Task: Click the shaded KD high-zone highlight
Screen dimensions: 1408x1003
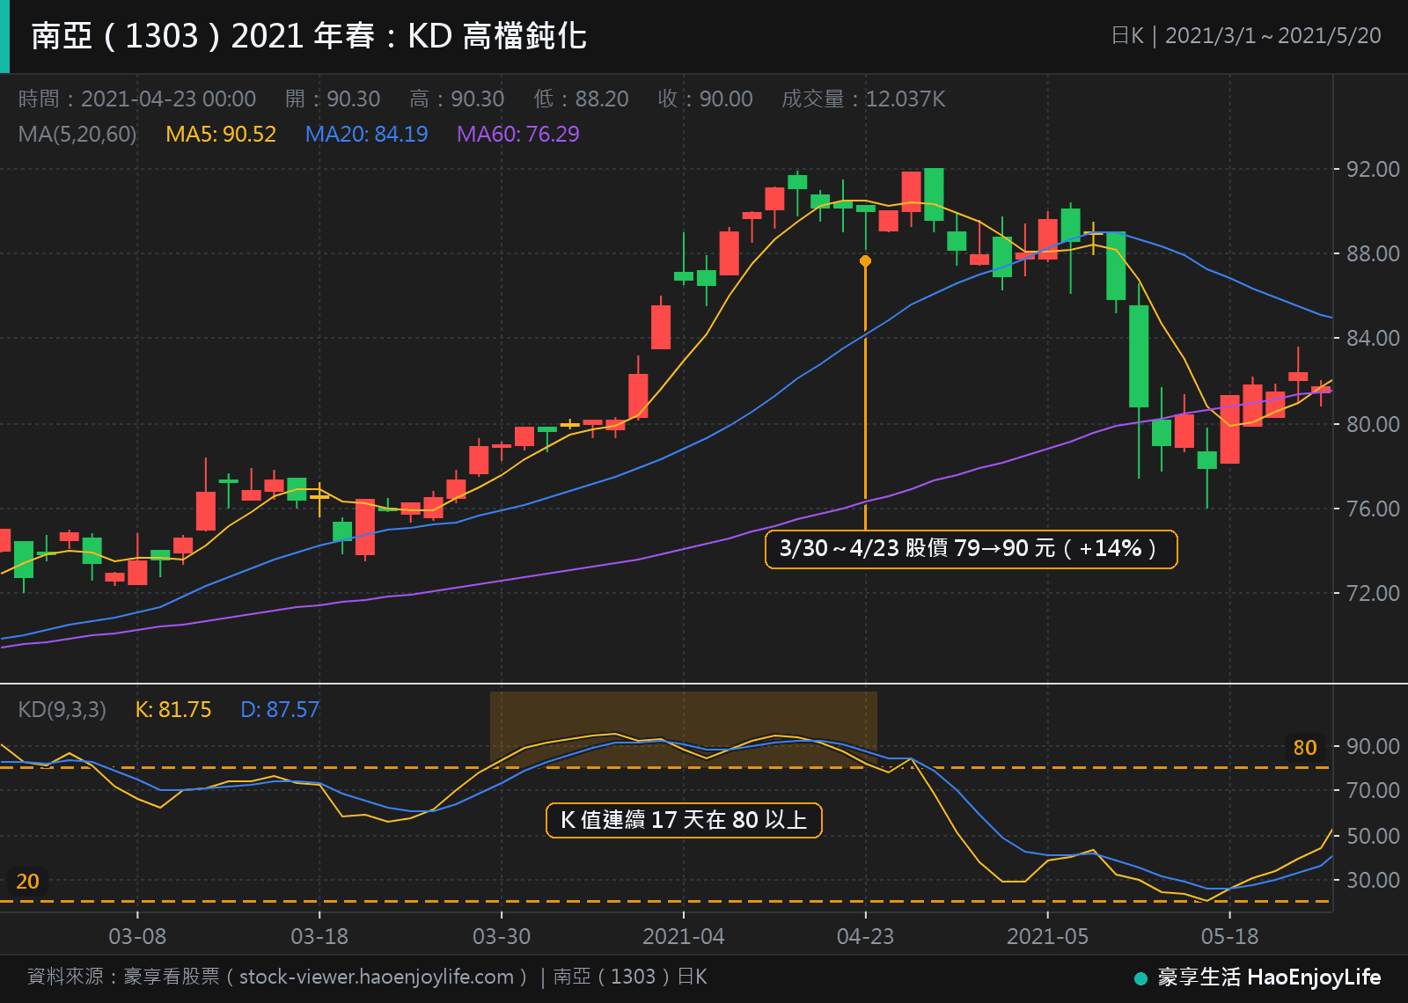Action: [684, 728]
